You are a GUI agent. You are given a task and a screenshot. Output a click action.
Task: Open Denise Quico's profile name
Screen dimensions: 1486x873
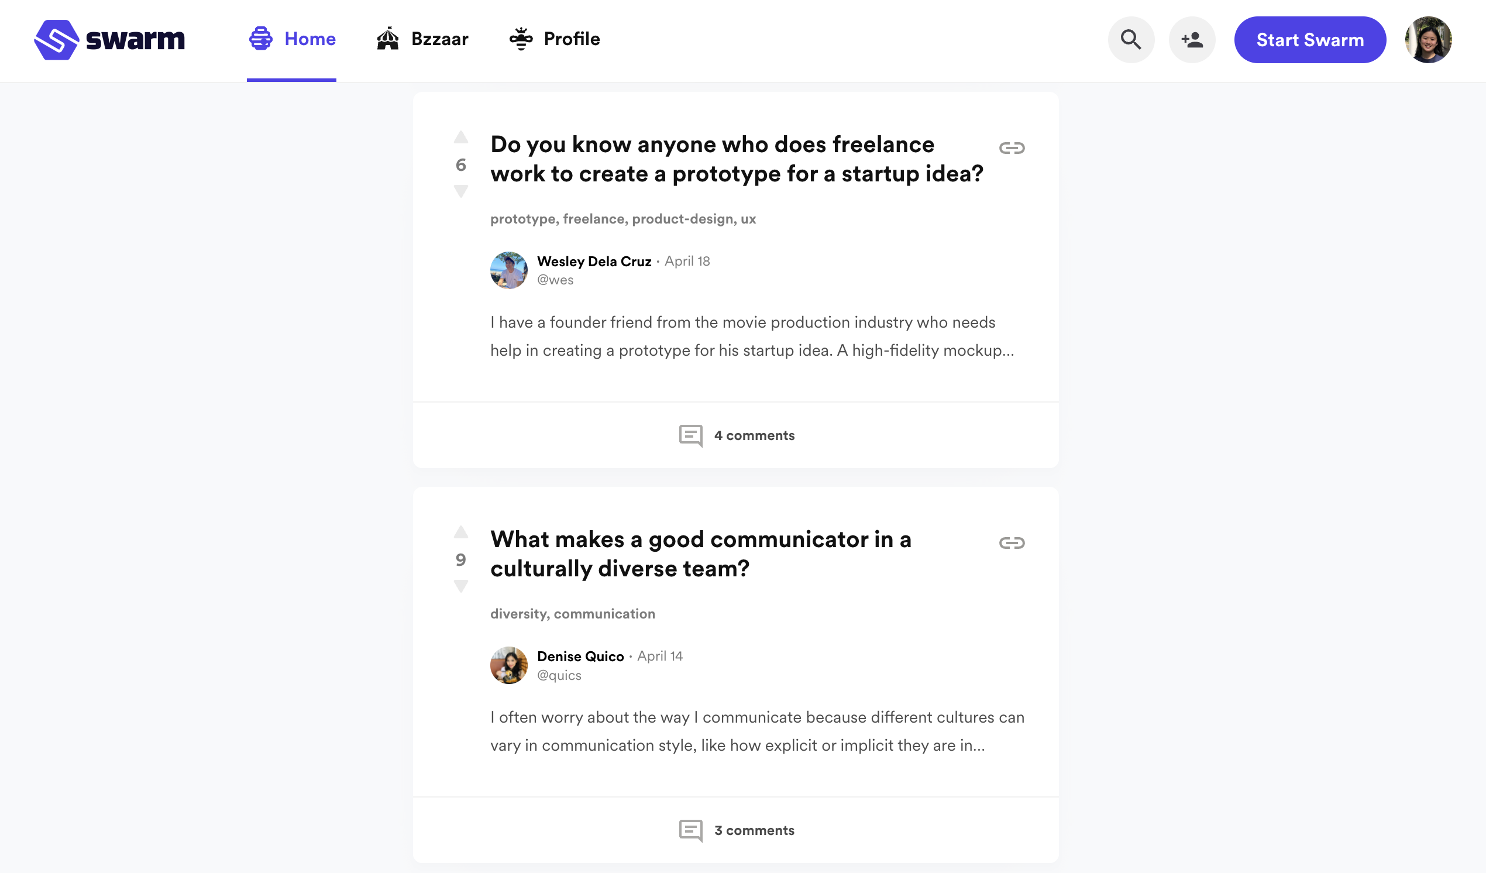580,656
